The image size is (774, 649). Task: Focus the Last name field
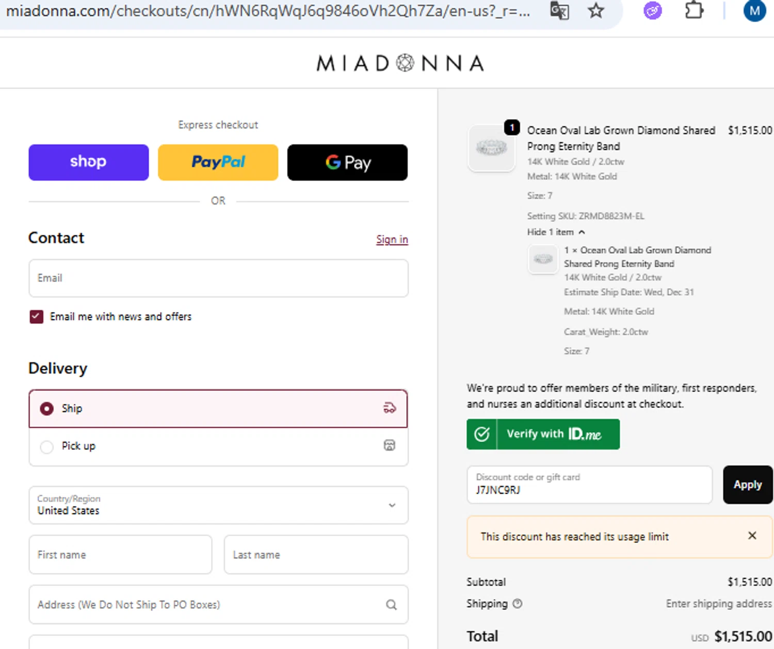316,555
